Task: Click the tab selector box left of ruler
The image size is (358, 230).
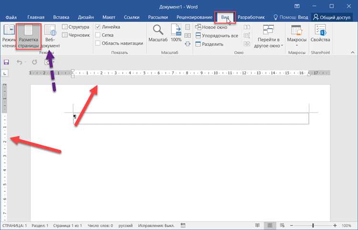Action: point(5,73)
